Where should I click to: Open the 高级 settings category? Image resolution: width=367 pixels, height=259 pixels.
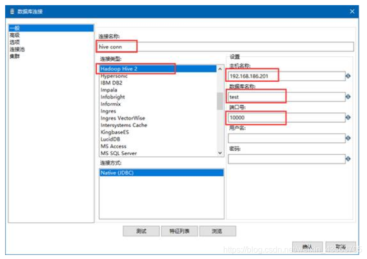pos(15,35)
